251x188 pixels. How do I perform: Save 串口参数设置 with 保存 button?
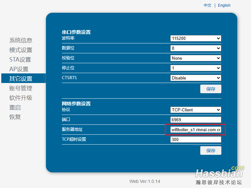pyautogui.click(x=211, y=89)
